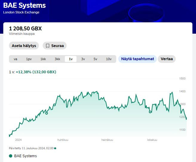Click the event marker near 1300 before huhtikuu
This screenshot has width=196, height=162.
click(x=54, y=105)
